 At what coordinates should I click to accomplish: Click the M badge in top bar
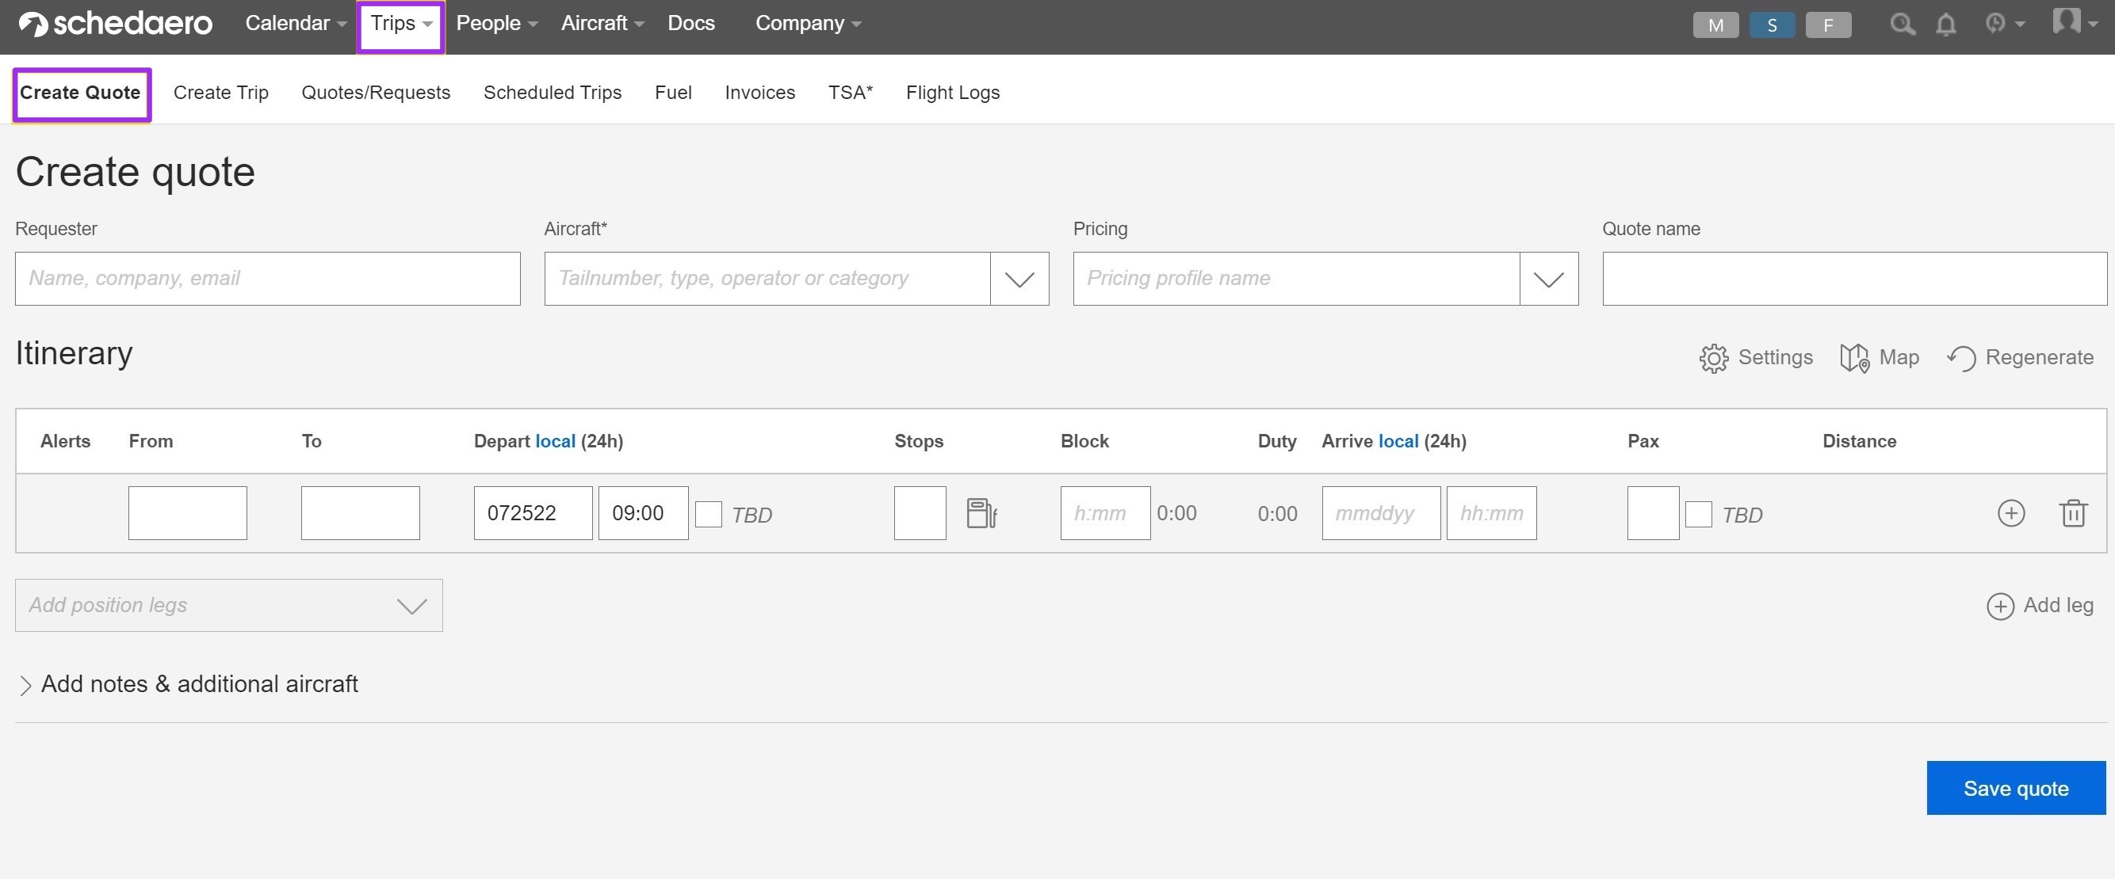coord(1715,25)
